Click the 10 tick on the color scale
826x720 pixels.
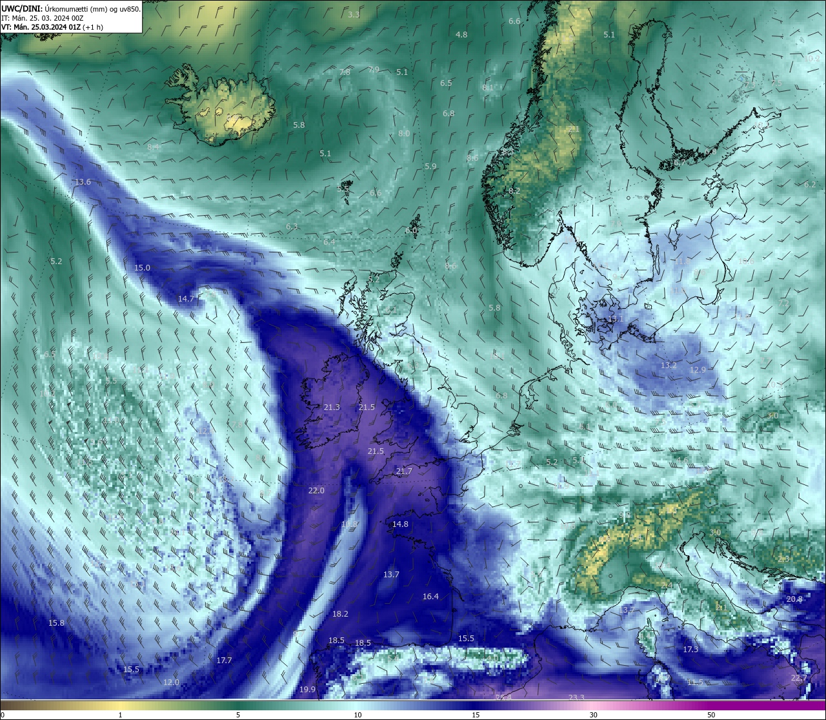click(x=358, y=715)
